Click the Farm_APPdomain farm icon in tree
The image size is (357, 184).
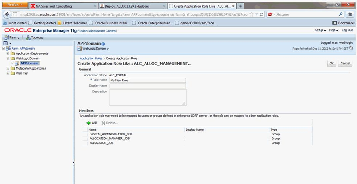8,49
